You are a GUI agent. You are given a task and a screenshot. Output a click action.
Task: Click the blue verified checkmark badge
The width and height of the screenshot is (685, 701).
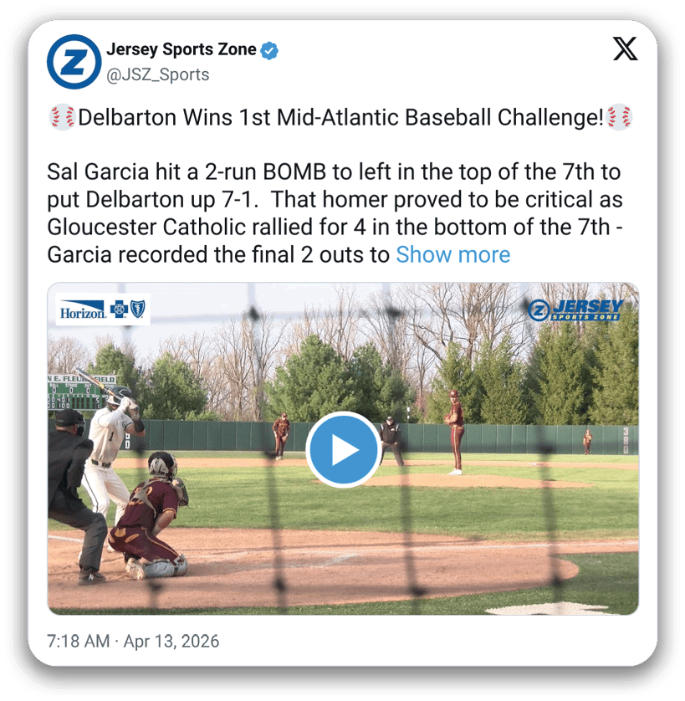(x=269, y=50)
